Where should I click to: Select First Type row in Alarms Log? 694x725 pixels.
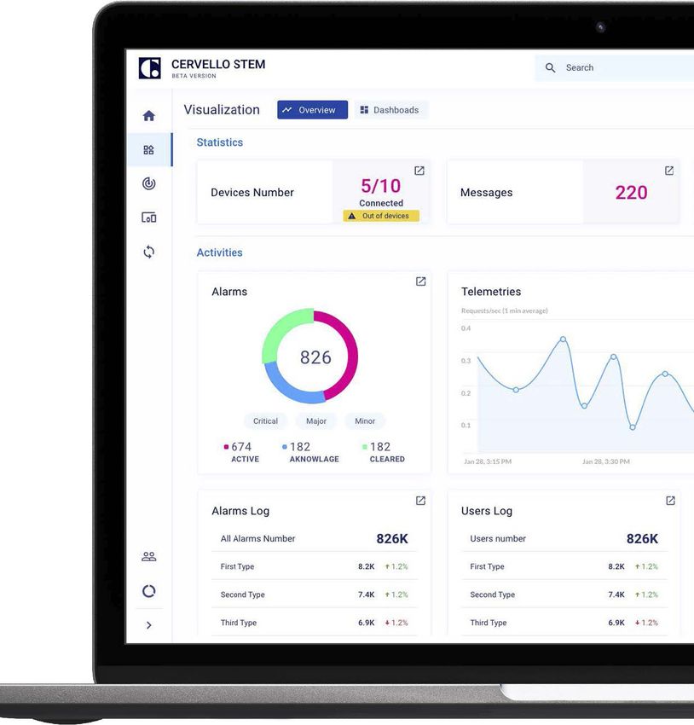tap(315, 566)
